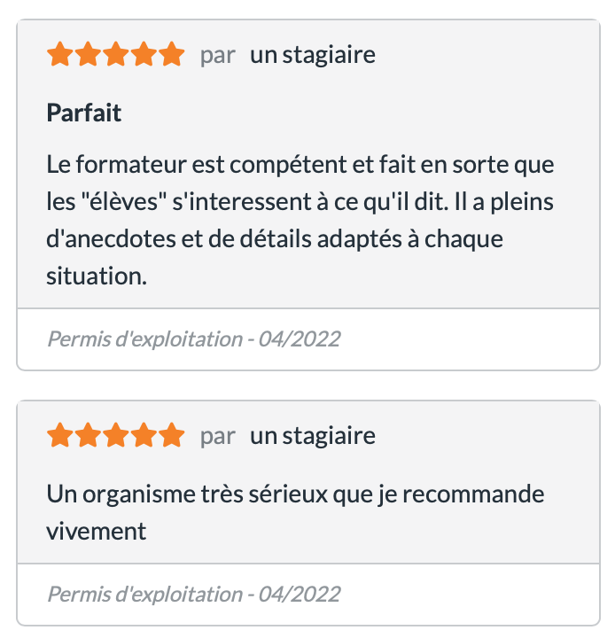Click third star of the "Un organisme" review
This screenshot has height=638, width=615.
click(x=116, y=436)
